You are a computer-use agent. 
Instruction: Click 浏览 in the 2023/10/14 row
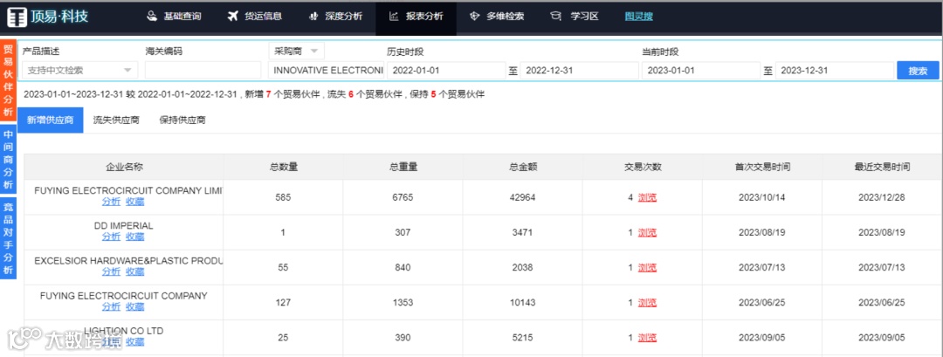[647, 197]
